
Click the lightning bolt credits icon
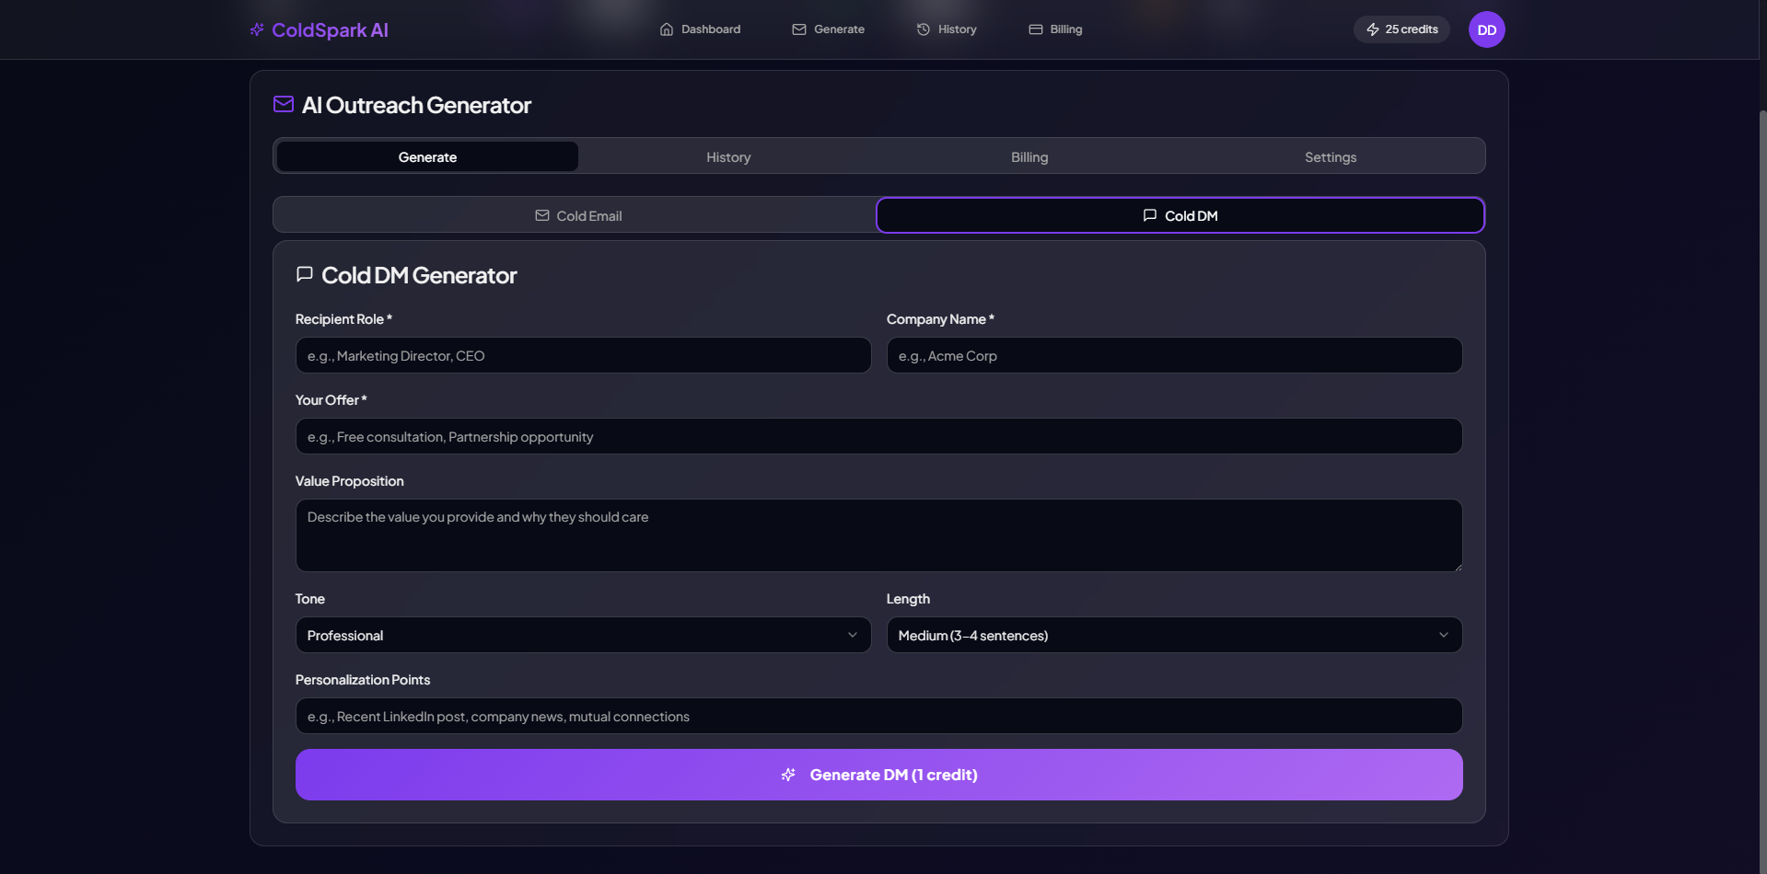[x=1373, y=29]
